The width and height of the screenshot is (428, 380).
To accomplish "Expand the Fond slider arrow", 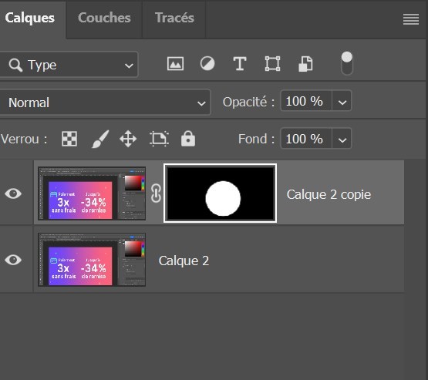I will (x=342, y=139).
